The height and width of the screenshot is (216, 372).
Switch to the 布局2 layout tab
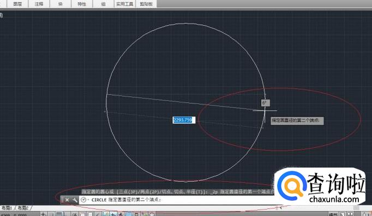23,208
